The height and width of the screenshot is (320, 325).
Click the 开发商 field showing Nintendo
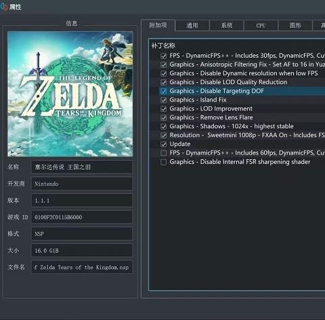pos(82,184)
